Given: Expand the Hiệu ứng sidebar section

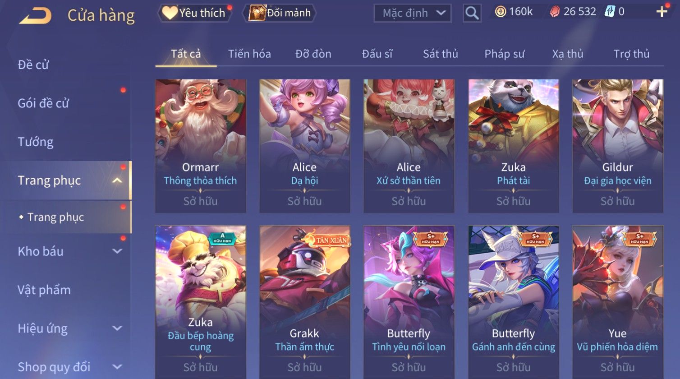Looking at the screenshot, I should 117,328.
